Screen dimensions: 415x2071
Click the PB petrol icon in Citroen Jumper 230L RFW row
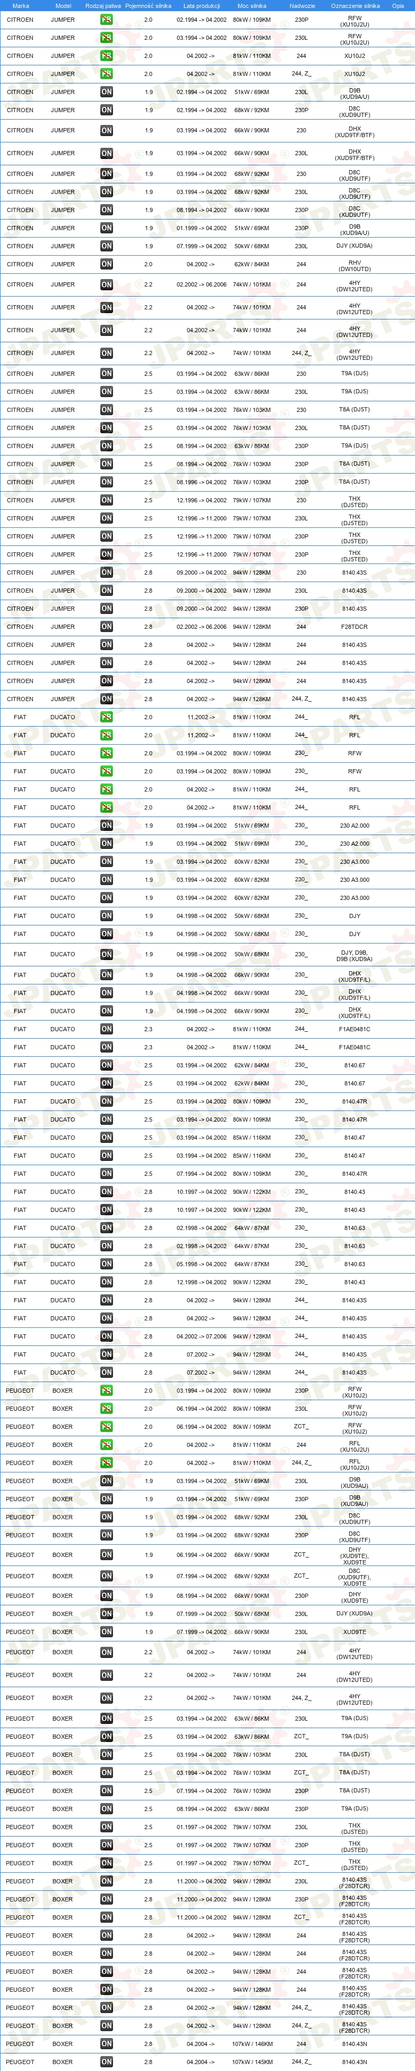(106, 38)
